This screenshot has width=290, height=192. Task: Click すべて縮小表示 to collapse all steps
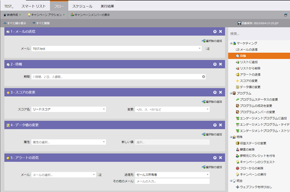pyautogui.click(x=15, y=23)
